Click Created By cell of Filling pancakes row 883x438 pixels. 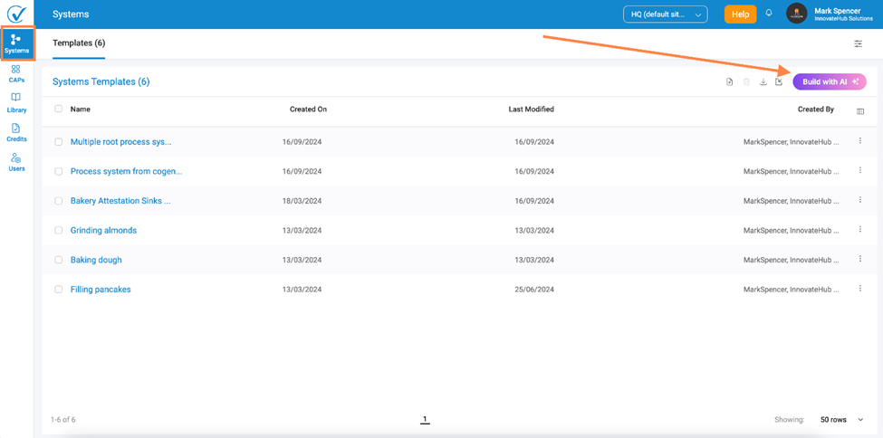coord(792,290)
